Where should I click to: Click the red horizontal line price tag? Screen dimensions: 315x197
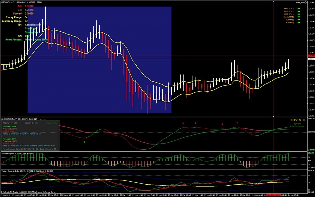311,56
